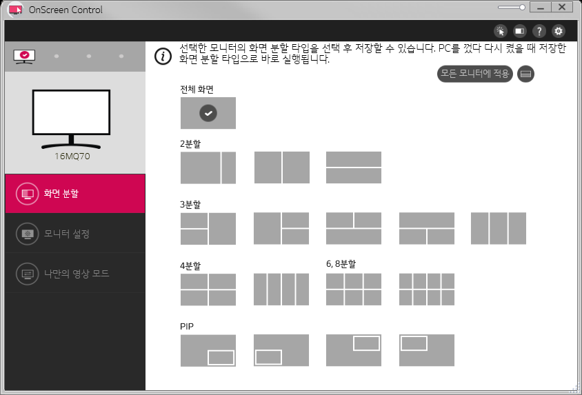The image size is (582, 395).
Task: Click the "PIP" section label
Action: (x=187, y=326)
